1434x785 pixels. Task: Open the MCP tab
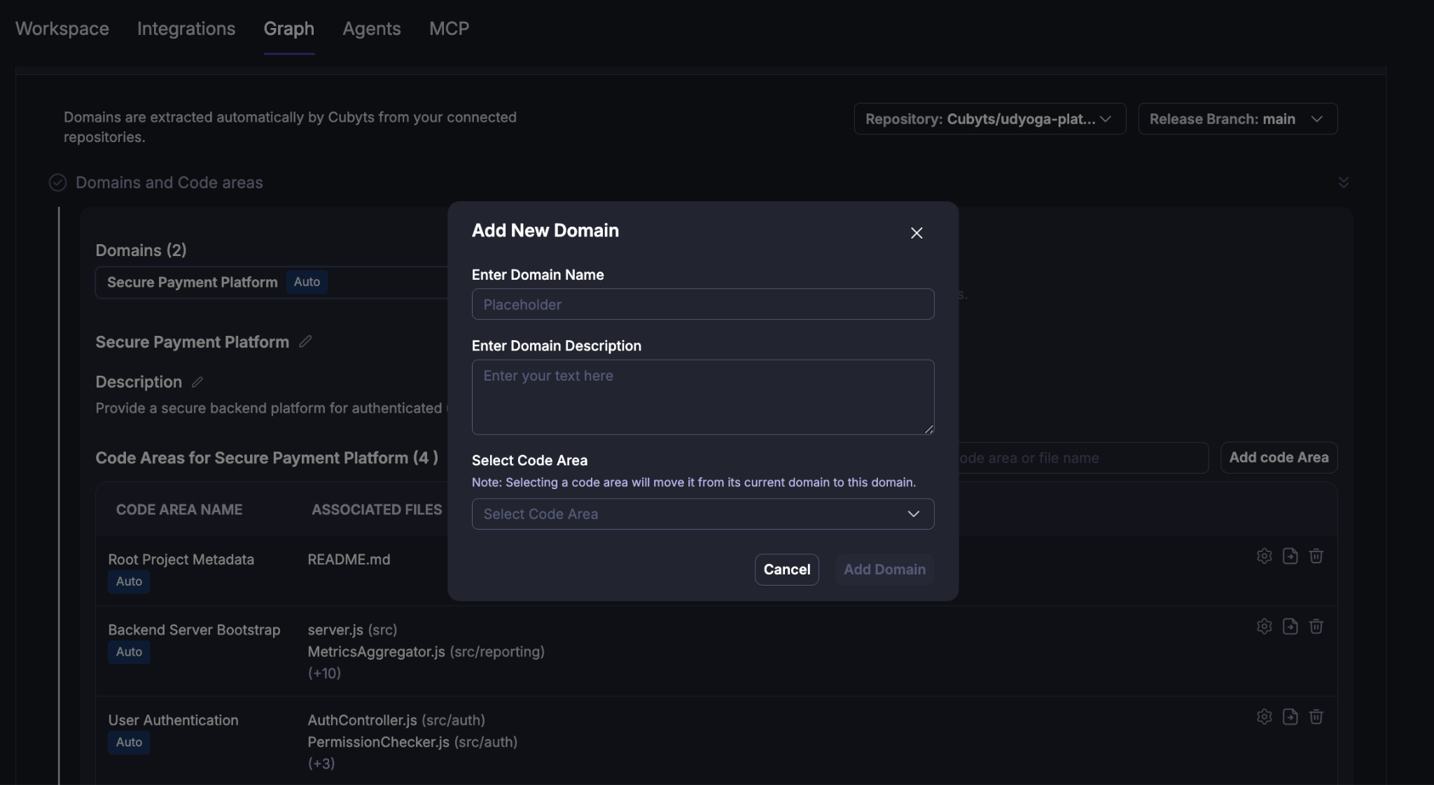(449, 29)
